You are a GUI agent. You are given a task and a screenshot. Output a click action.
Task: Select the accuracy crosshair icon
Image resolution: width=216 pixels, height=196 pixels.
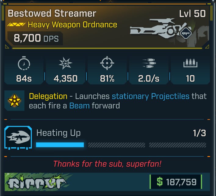pos(107,63)
